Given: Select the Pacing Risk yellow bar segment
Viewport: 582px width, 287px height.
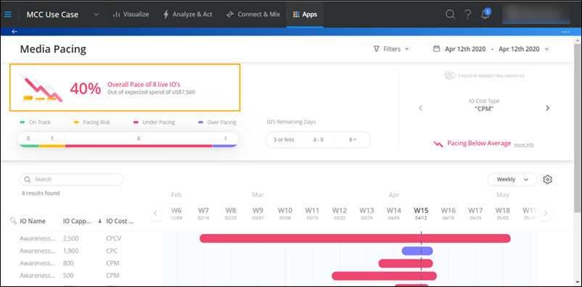Looking at the screenshot, I should click(x=52, y=140).
